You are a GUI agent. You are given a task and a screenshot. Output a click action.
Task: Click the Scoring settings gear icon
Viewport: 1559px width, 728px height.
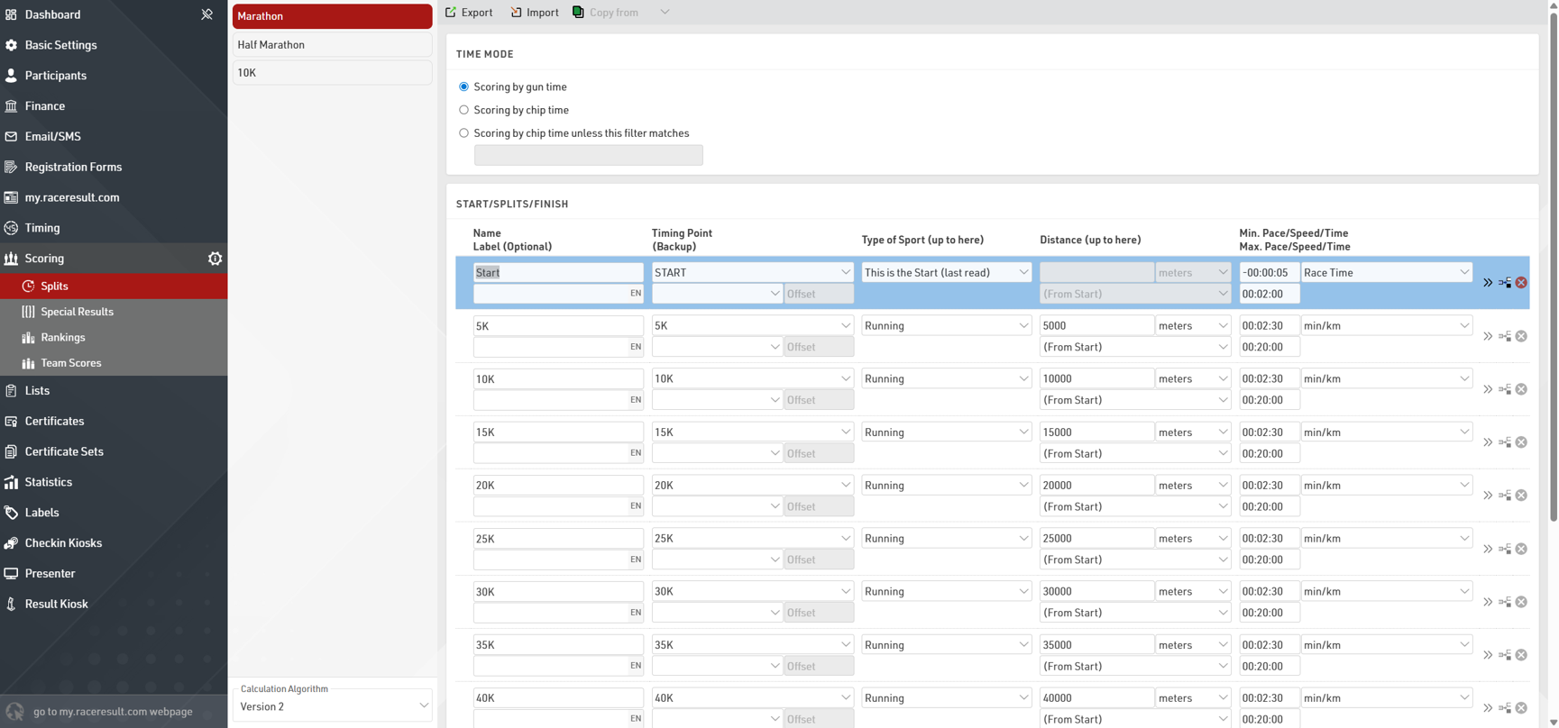(215, 259)
